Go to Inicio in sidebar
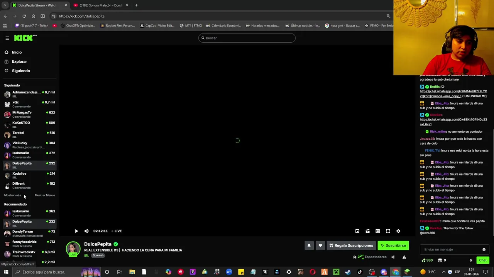494x277 pixels. tap(17, 52)
